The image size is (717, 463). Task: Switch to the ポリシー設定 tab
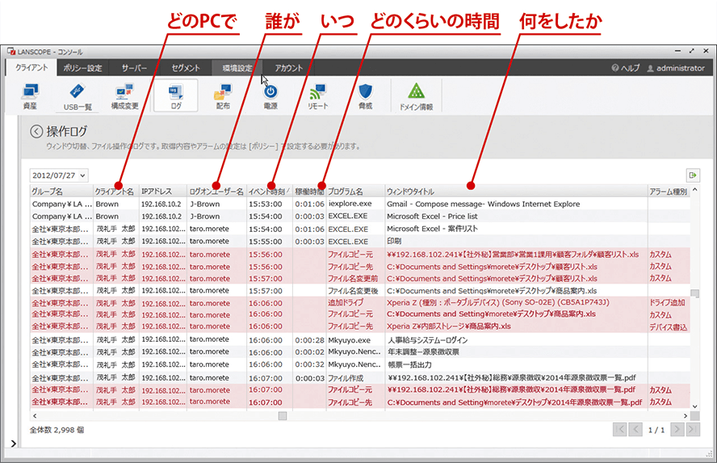point(82,68)
